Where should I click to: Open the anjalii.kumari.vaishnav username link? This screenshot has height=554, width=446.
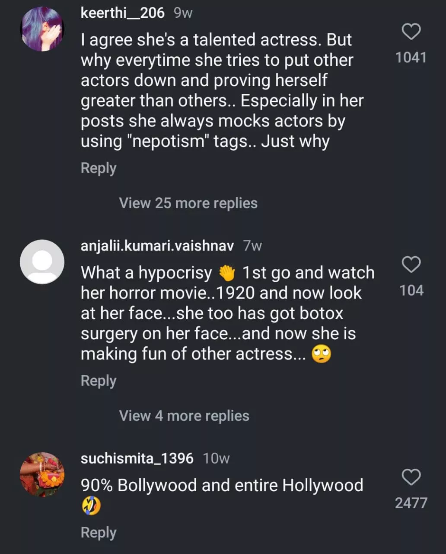(157, 246)
